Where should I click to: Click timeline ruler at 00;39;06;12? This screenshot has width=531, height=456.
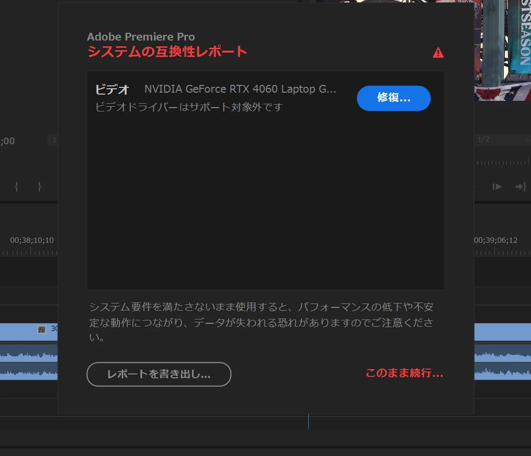pos(496,240)
